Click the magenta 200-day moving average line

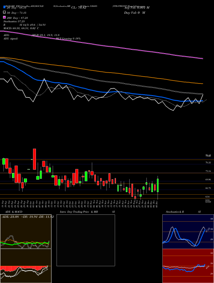(x=101, y=45)
